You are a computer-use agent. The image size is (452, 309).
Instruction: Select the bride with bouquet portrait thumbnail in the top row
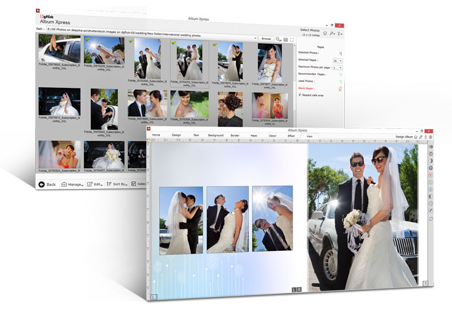(270, 63)
